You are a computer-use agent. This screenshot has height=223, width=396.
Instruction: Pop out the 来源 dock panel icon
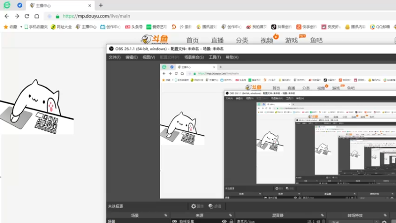230,215
